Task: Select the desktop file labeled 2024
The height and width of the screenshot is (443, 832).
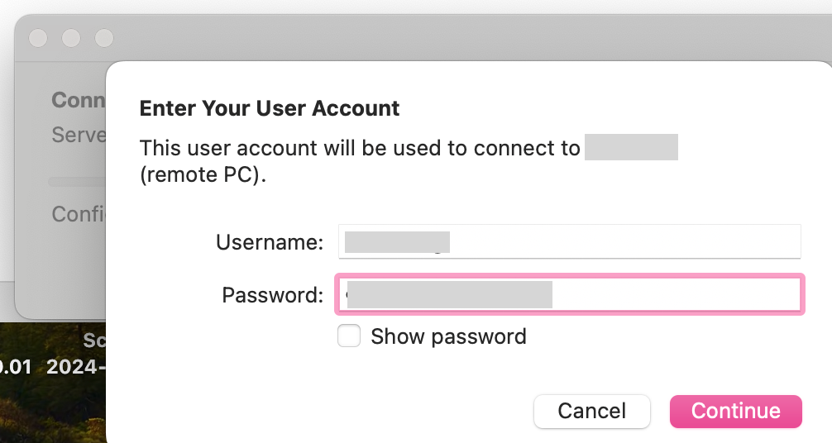Action: pyautogui.click(x=76, y=366)
